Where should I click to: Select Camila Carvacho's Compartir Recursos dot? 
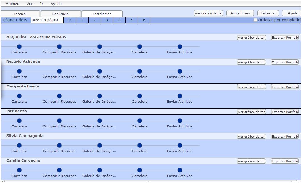(59, 170)
